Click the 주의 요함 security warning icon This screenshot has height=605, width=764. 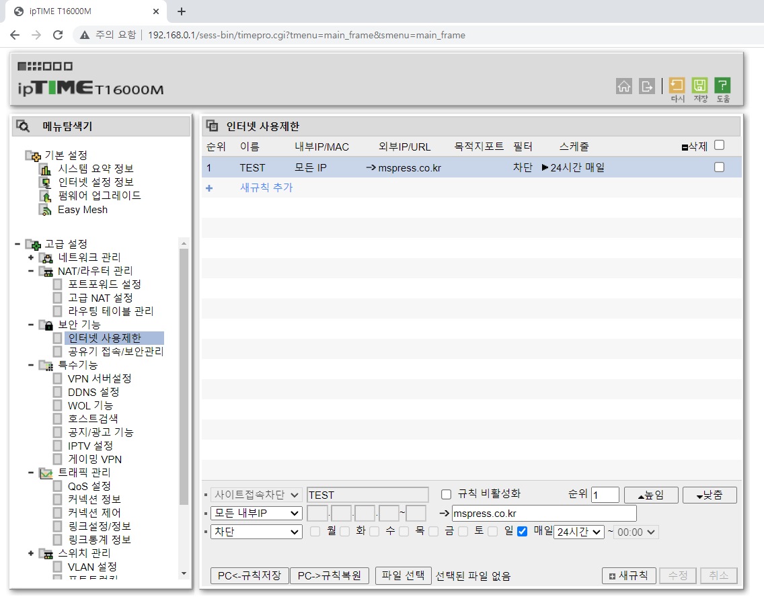pos(85,35)
